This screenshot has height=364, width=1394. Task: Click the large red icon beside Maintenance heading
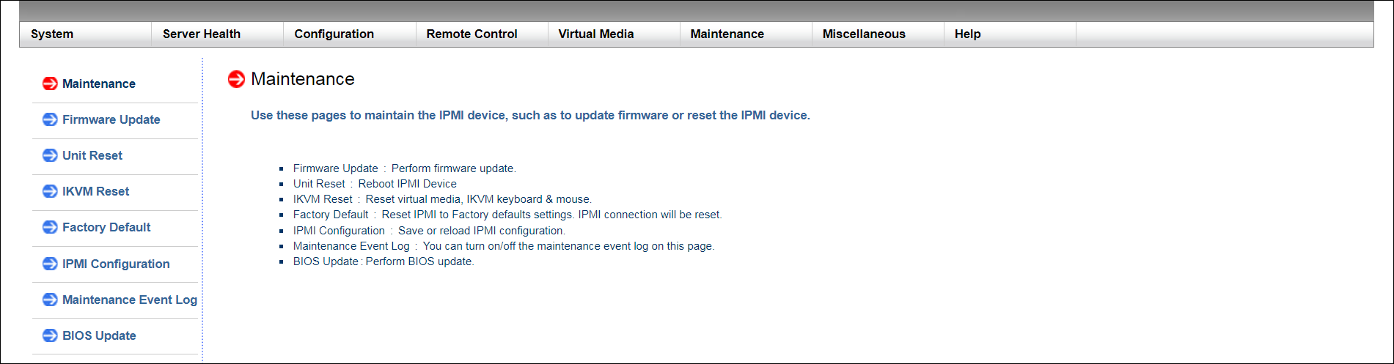(x=236, y=79)
